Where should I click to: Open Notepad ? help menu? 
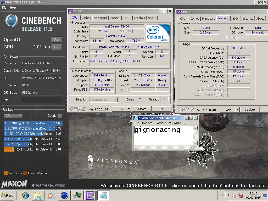pos(185,123)
